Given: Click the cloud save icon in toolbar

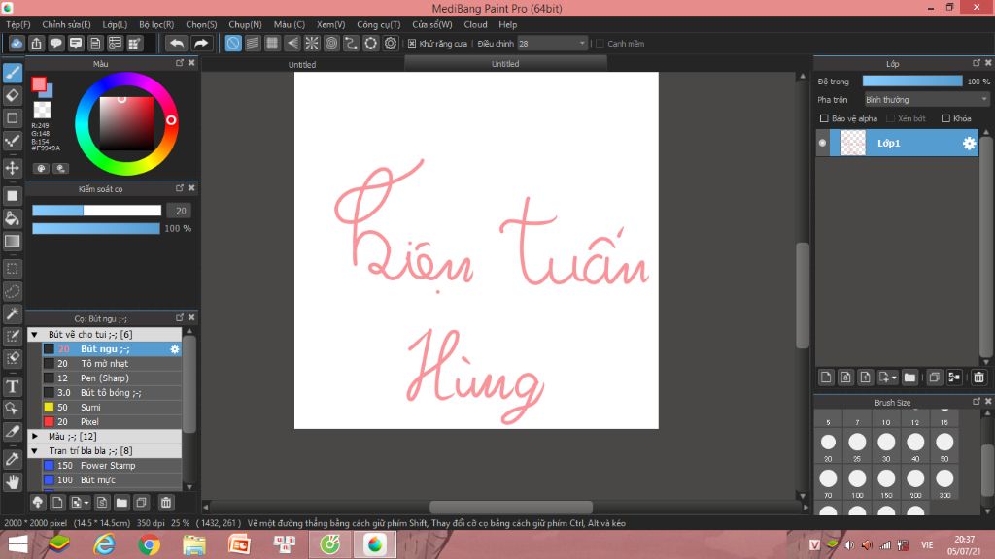Looking at the screenshot, I should click(17, 43).
